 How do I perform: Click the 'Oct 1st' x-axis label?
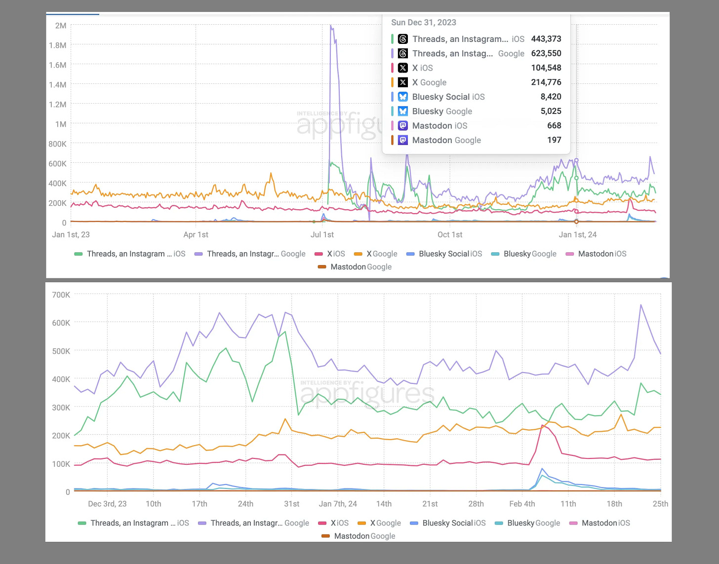[450, 235]
